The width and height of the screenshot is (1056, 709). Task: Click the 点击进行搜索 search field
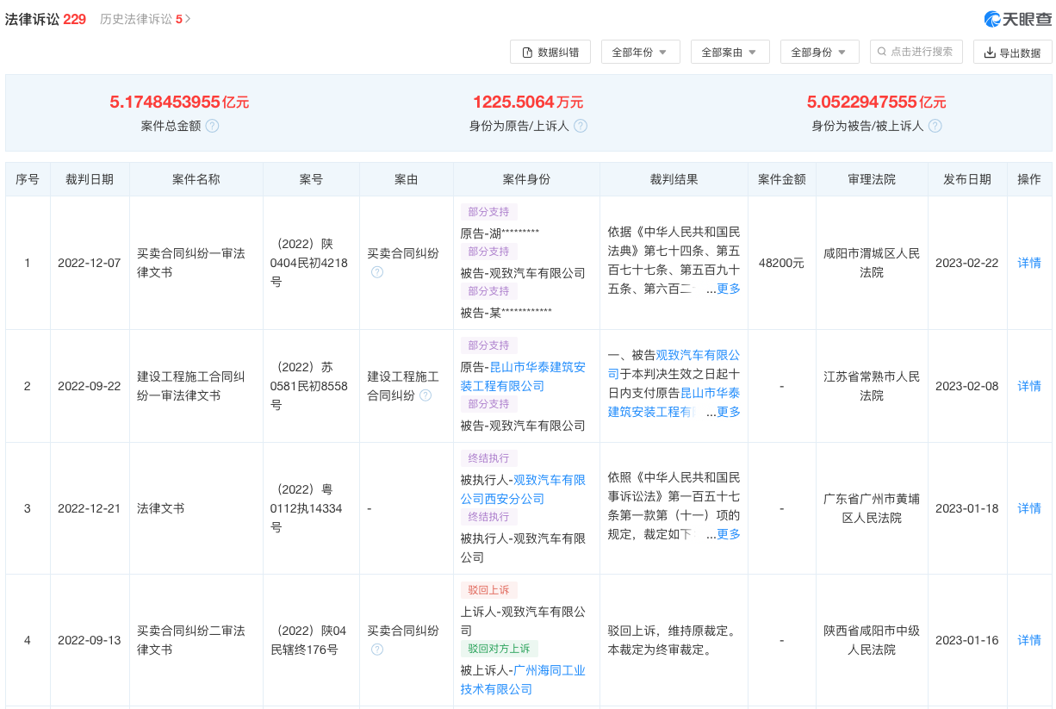coord(916,52)
